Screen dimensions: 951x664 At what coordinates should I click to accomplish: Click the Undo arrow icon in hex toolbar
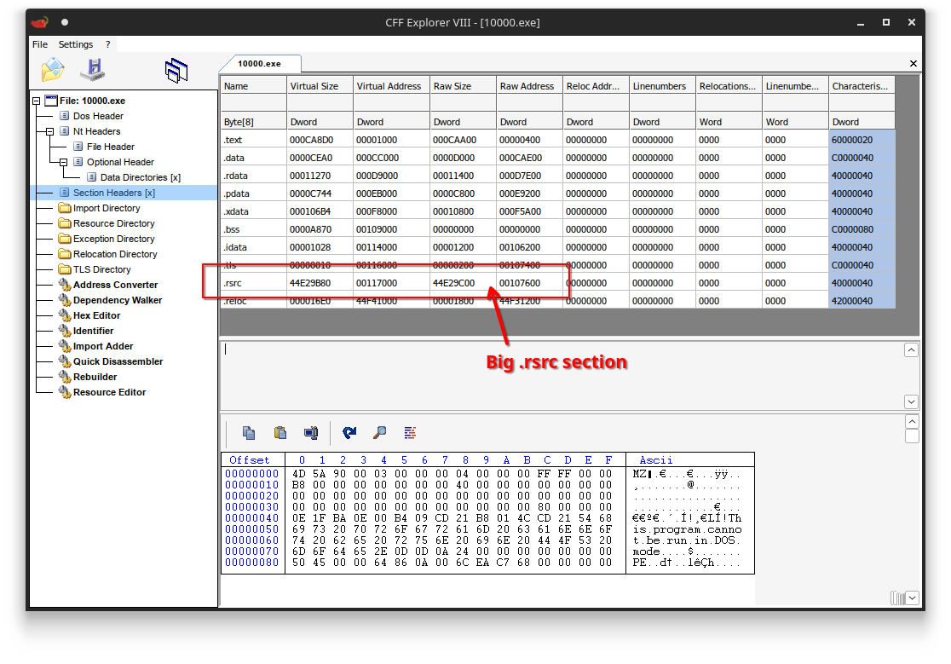[x=349, y=432]
